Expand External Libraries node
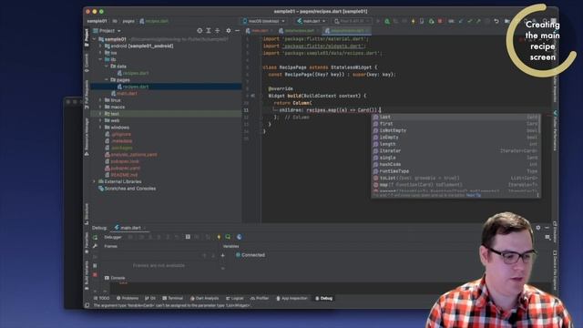The image size is (583, 328). pos(95,181)
